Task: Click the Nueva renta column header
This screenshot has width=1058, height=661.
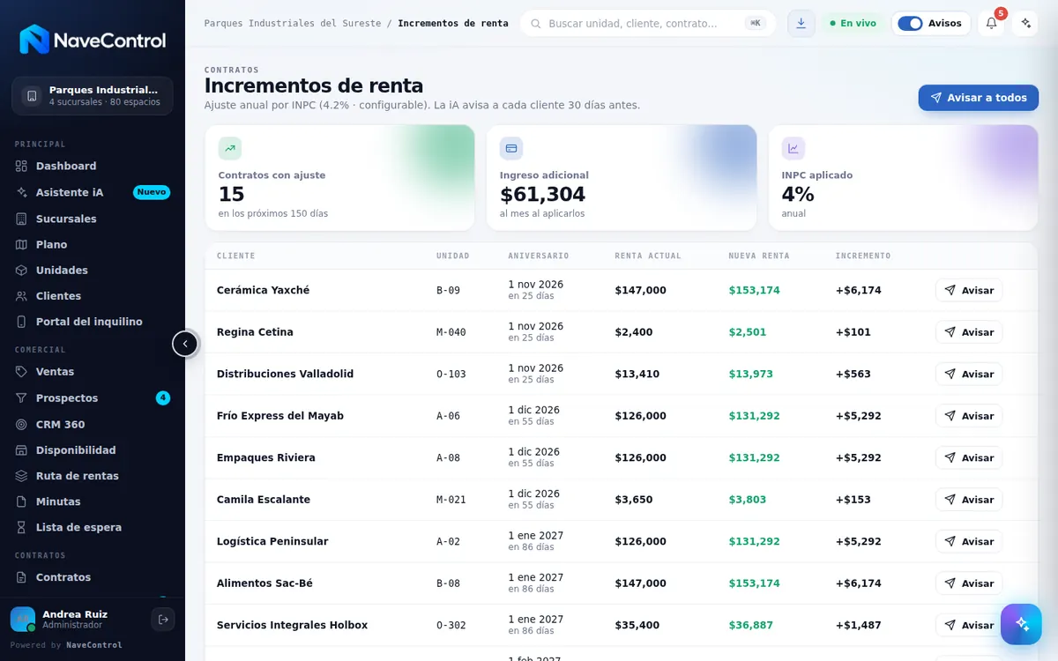Action: pos(759,256)
